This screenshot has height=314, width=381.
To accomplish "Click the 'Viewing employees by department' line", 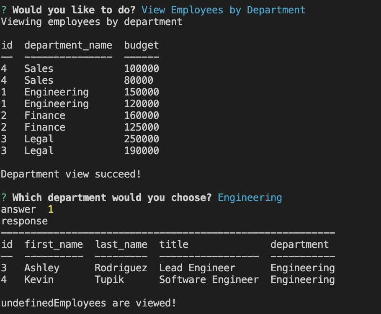I will coord(92,22).
